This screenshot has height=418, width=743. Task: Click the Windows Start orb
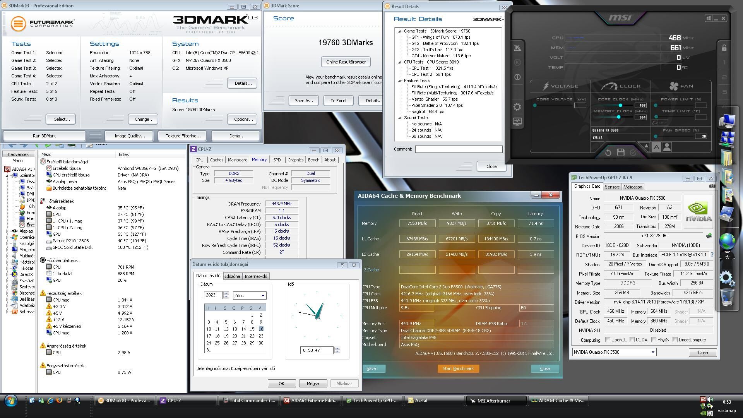[10, 401]
